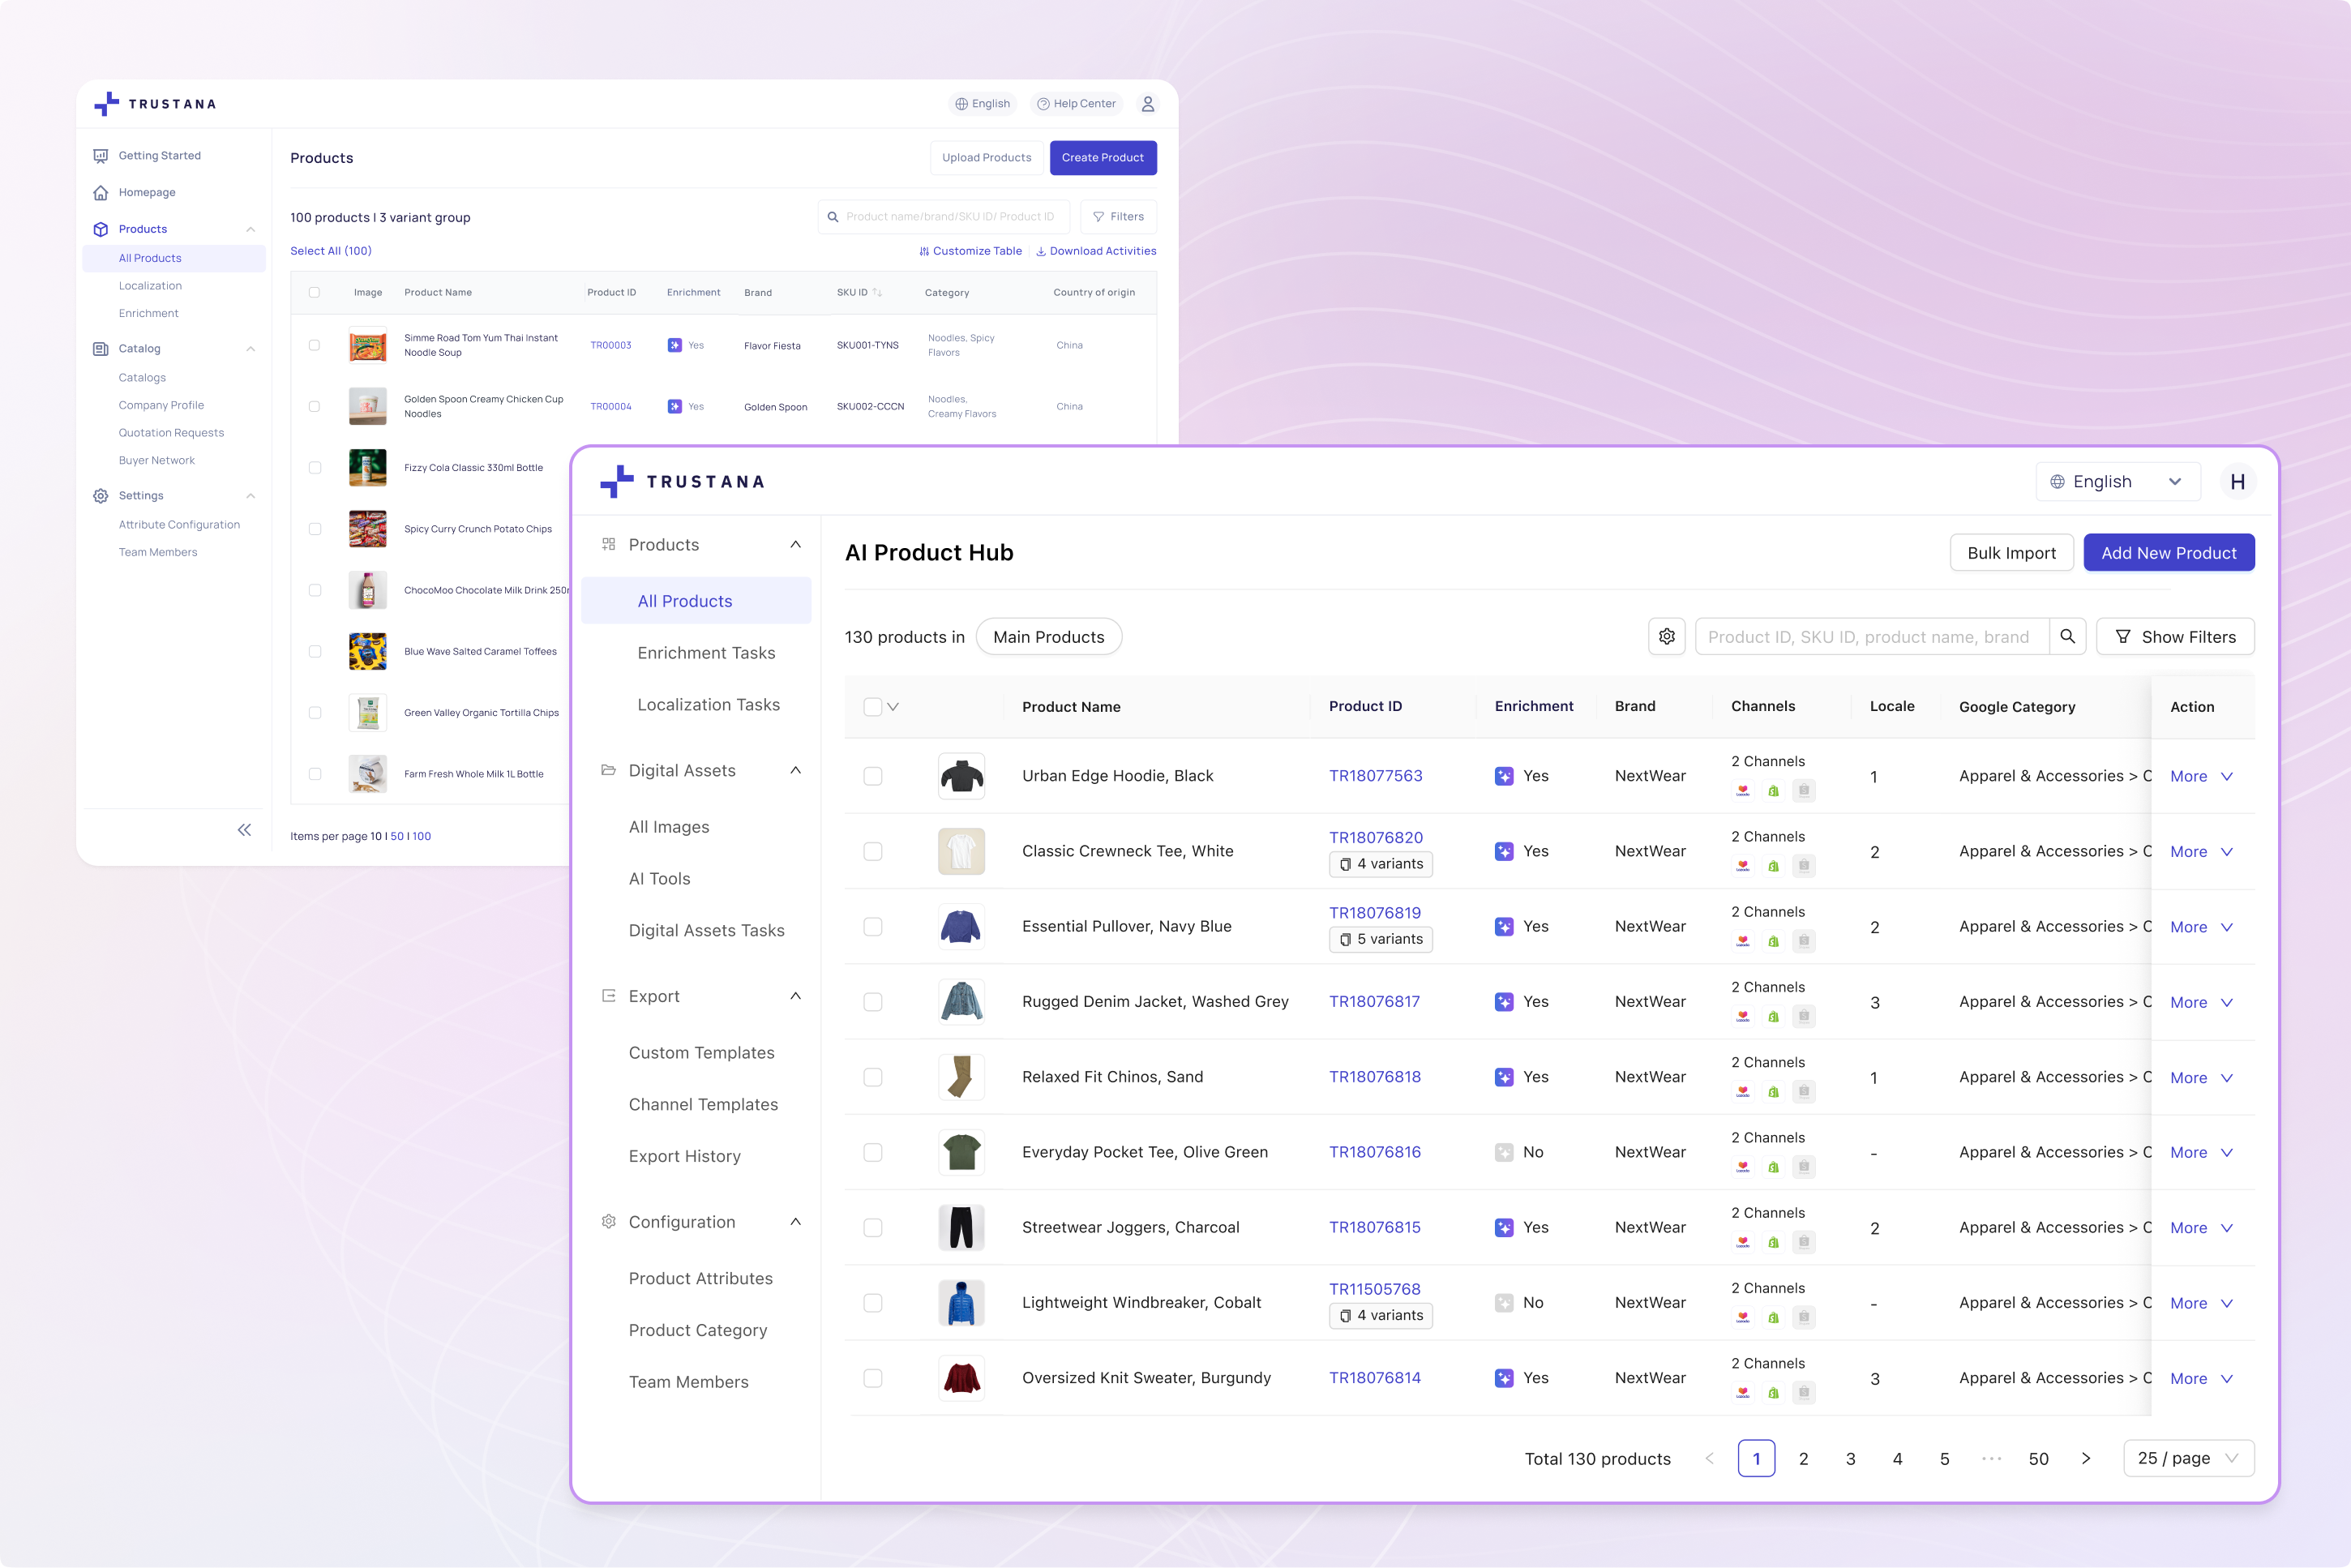Click the back window product search field
This screenshot has height=1568, width=2351.
pyautogui.click(x=943, y=217)
